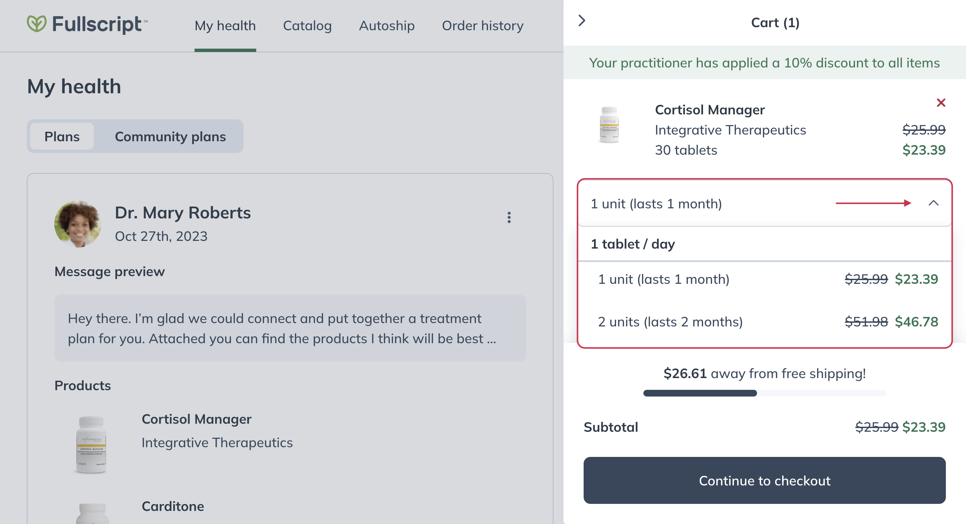Open the Cortisol Manager product image in plan
This screenshot has height=524, width=966.
(x=91, y=444)
